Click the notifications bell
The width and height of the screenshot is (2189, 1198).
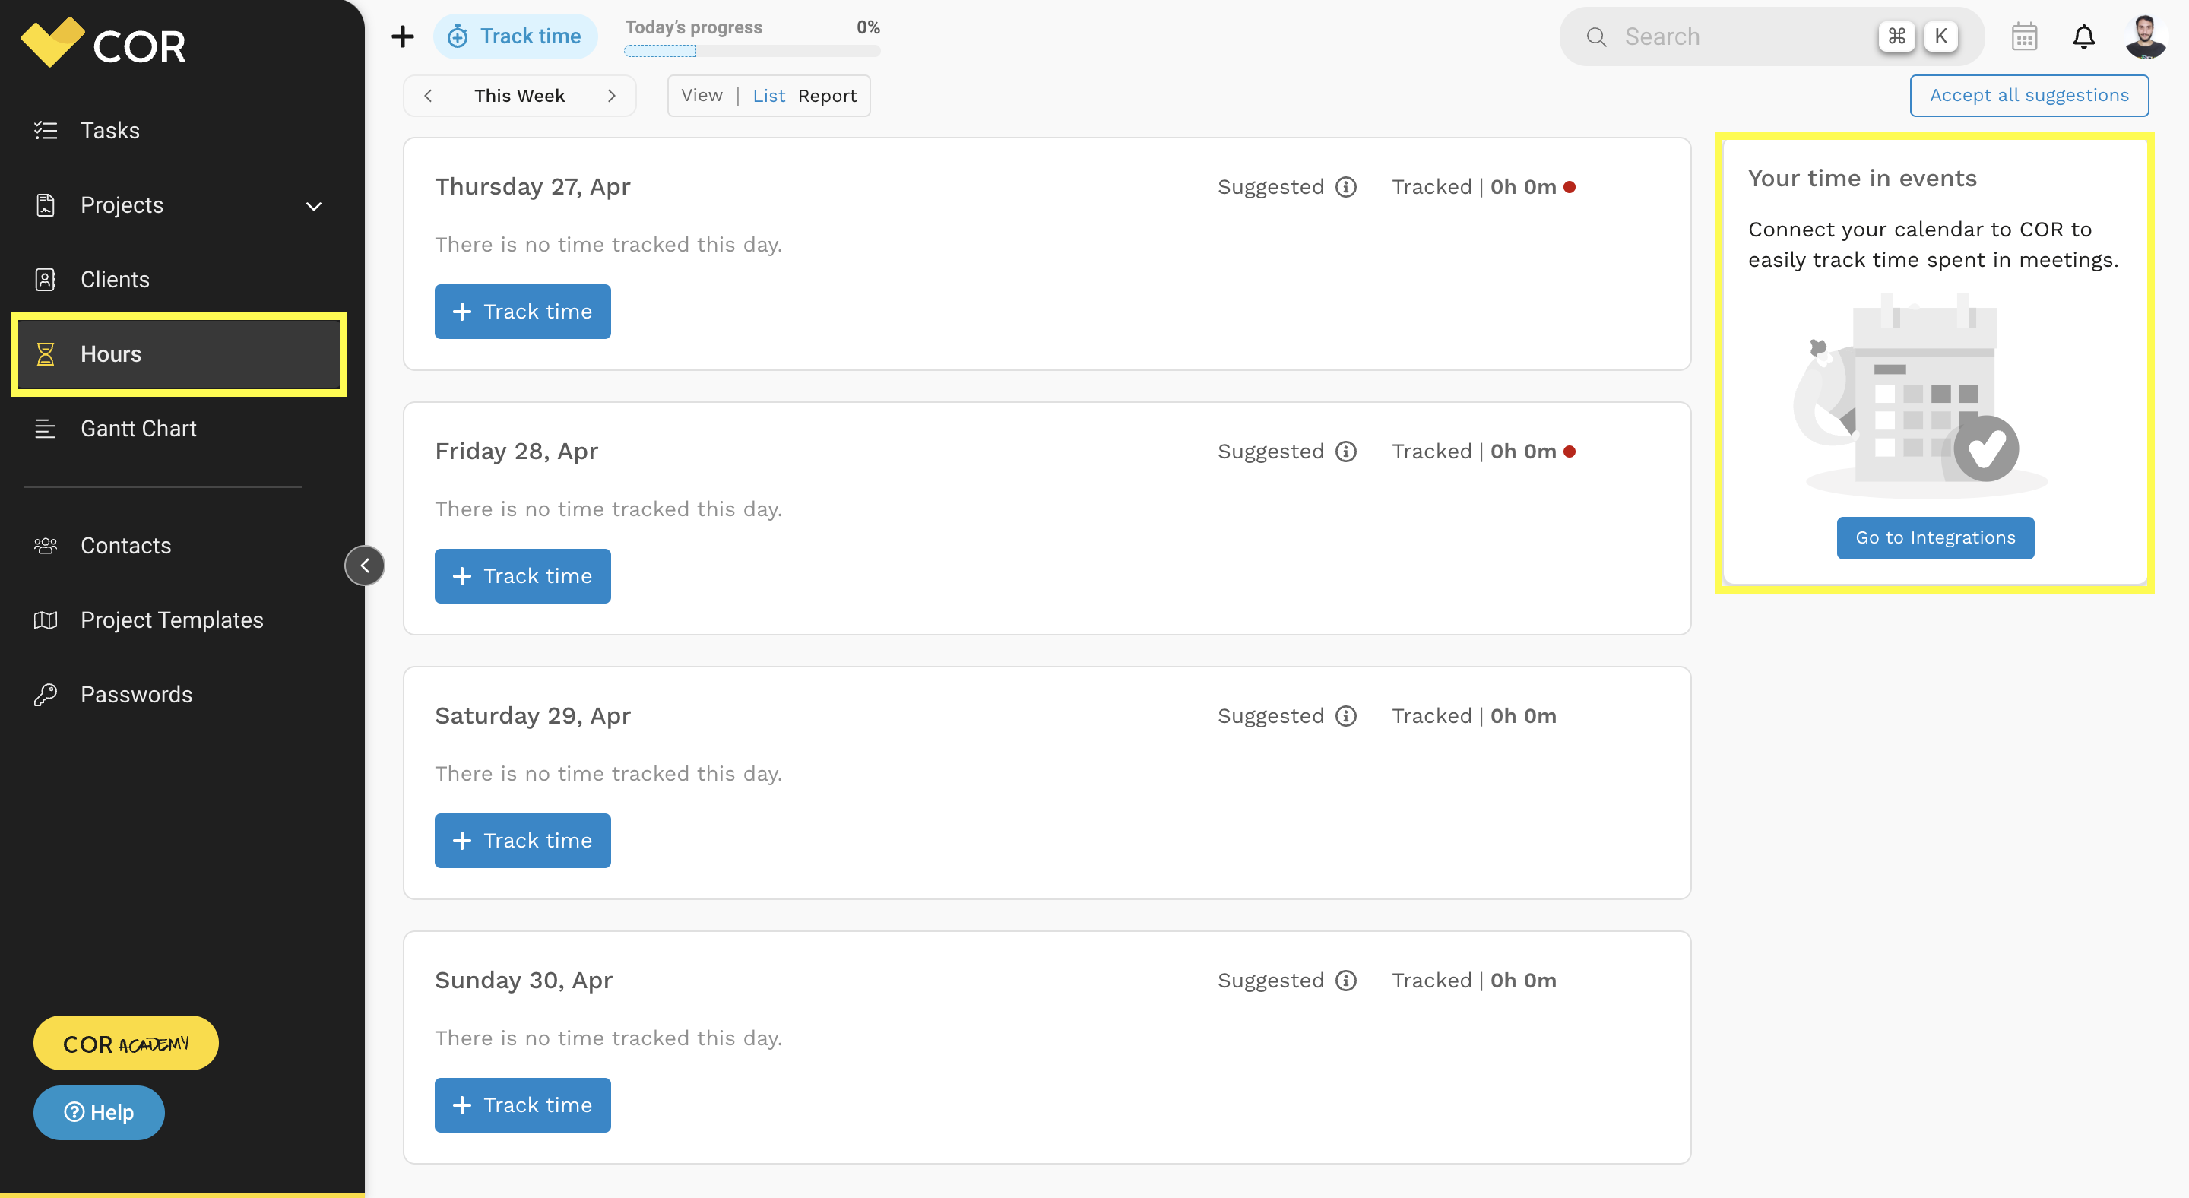(x=2083, y=36)
